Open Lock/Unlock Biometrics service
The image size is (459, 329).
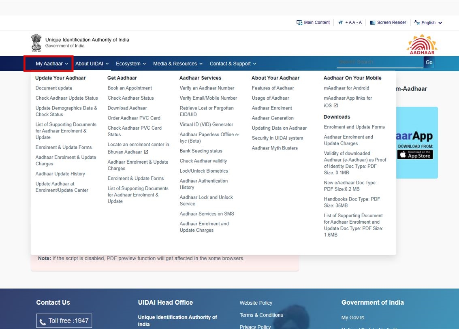click(204, 171)
